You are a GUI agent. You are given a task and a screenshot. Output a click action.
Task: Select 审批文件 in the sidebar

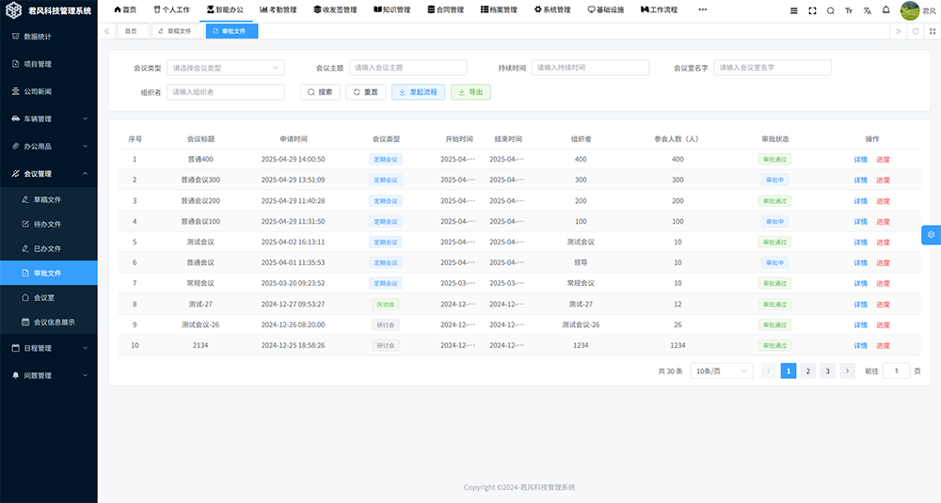click(49, 273)
